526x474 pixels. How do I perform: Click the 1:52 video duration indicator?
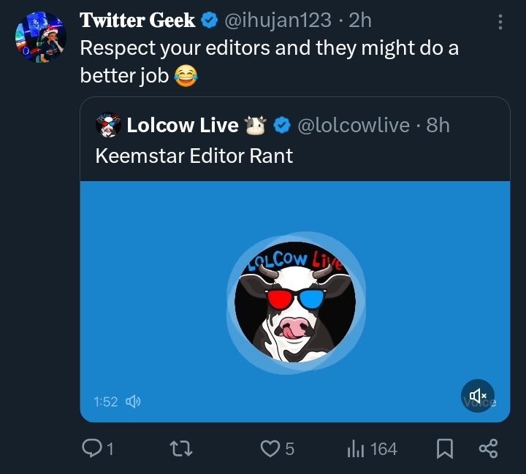pos(106,402)
